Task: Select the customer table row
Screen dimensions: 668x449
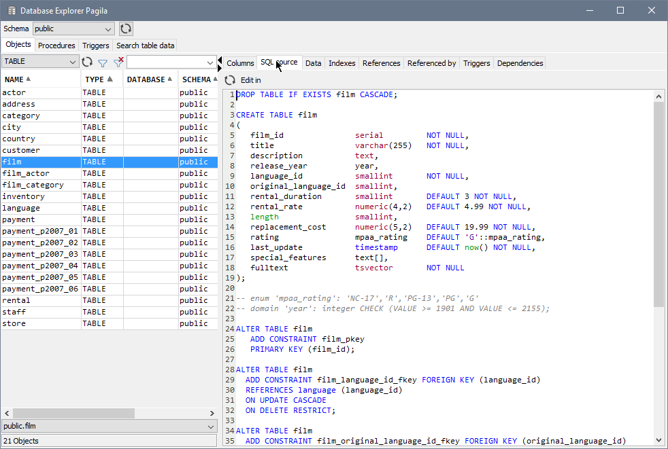Action: click(x=110, y=150)
